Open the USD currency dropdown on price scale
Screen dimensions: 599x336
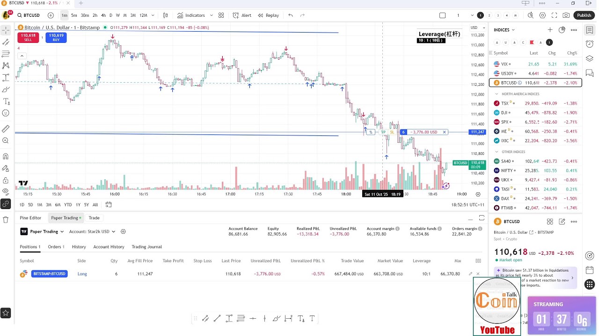(x=477, y=28)
